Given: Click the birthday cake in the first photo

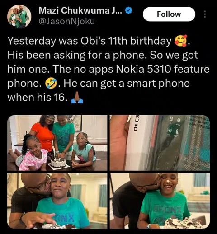Looking at the screenshot, I should click(58, 163).
